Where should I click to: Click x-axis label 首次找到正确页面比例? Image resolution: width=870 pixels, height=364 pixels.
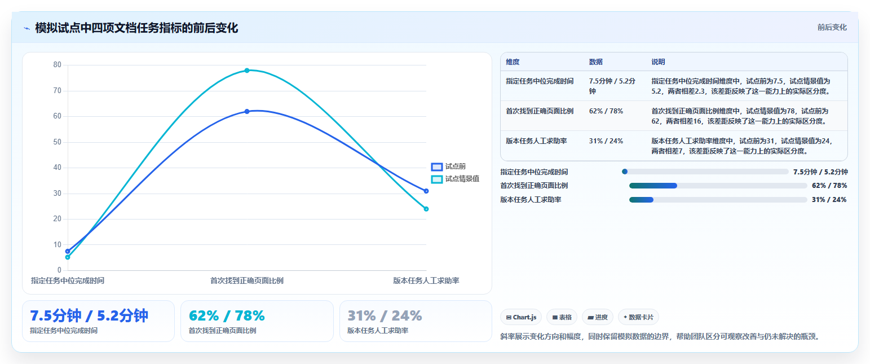tap(247, 280)
